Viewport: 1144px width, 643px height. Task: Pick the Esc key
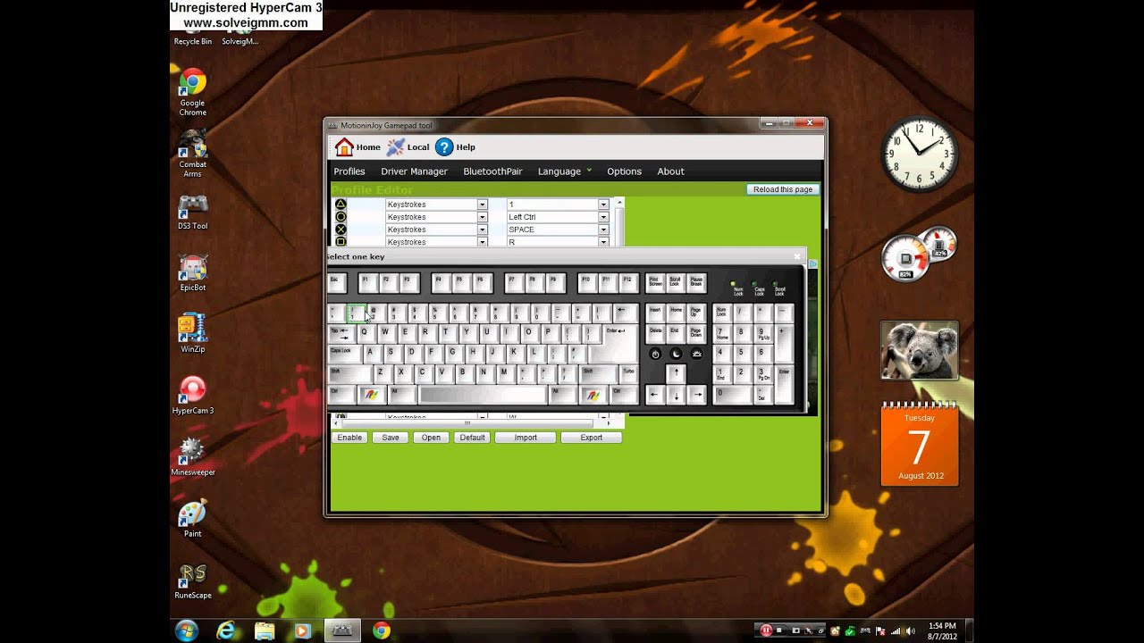336,282
